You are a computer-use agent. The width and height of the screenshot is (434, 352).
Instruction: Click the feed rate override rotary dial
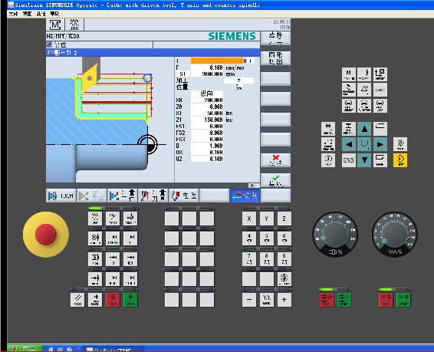pos(394,235)
